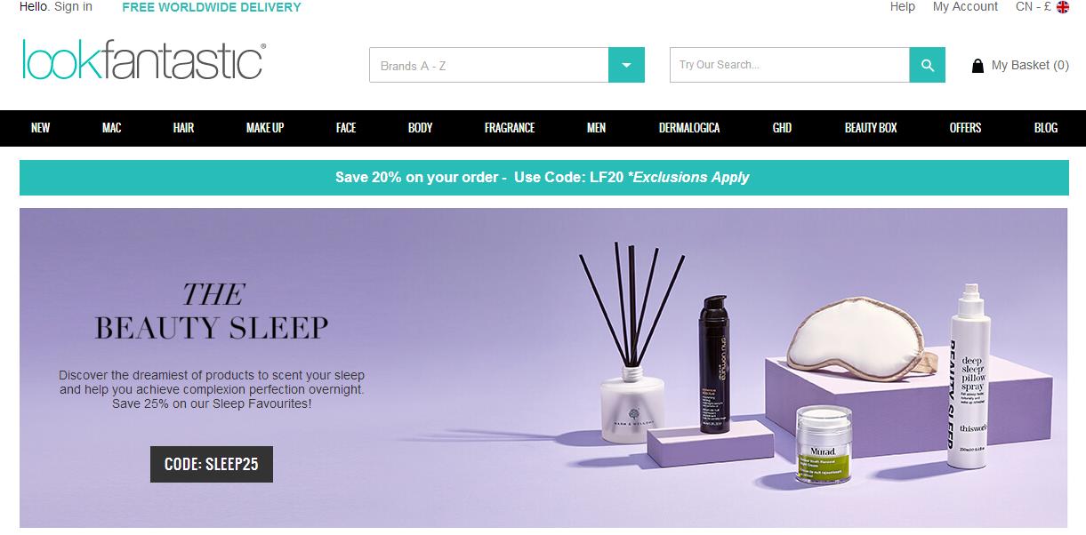Expand the Brands A - Z dropdown arrow
This screenshot has height=535, width=1086.
626,65
